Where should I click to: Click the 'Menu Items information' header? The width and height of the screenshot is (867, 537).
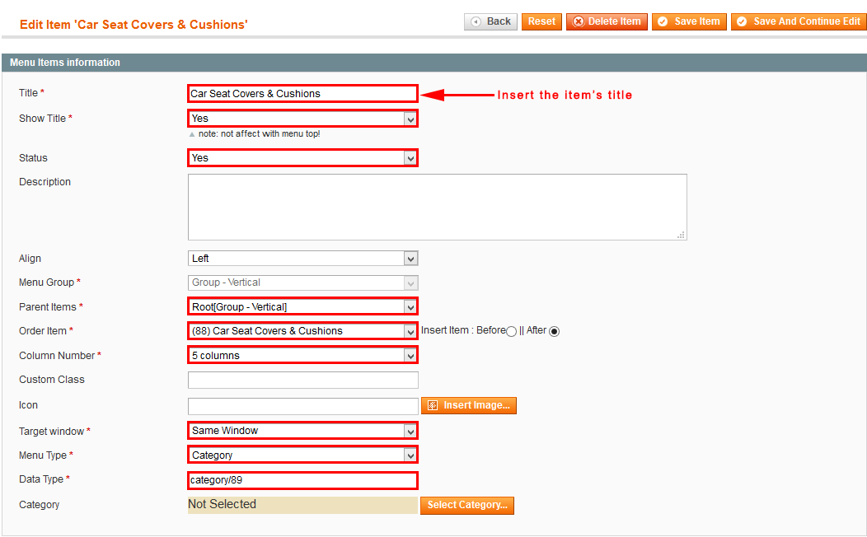tap(64, 63)
